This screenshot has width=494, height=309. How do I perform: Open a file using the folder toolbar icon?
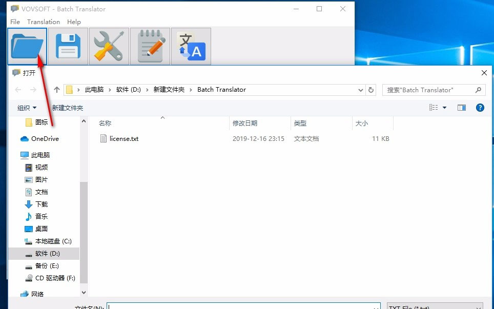point(27,46)
